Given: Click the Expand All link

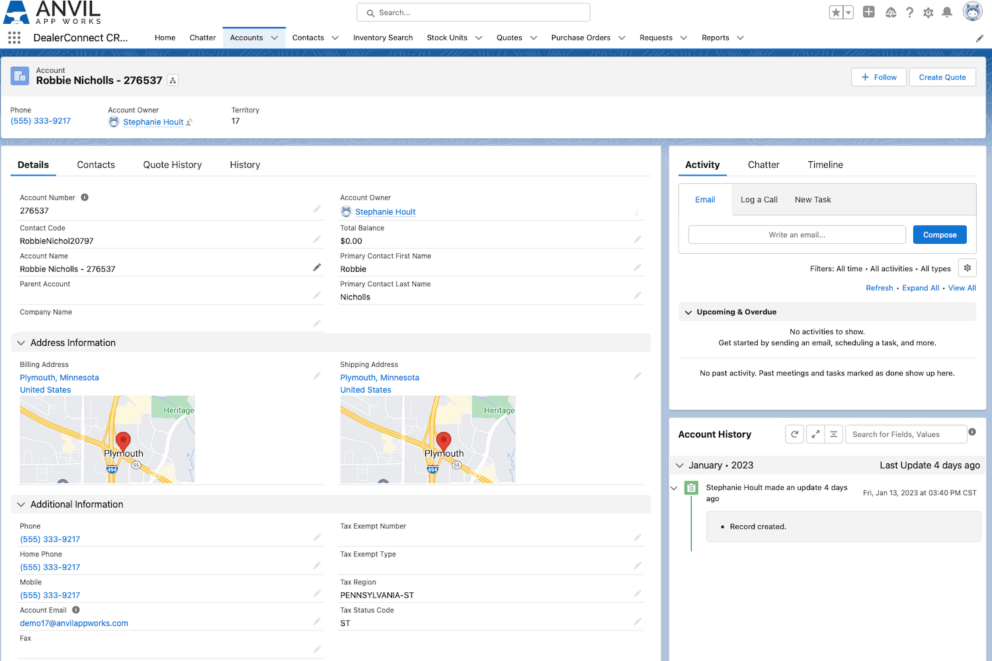Looking at the screenshot, I should tap(921, 288).
